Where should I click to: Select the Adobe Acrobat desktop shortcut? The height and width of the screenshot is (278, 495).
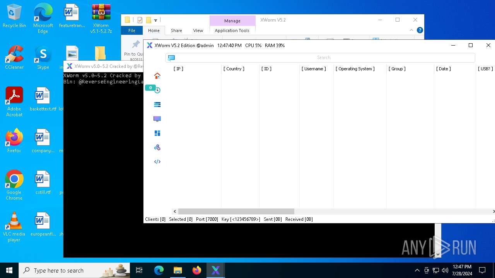click(x=14, y=102)
